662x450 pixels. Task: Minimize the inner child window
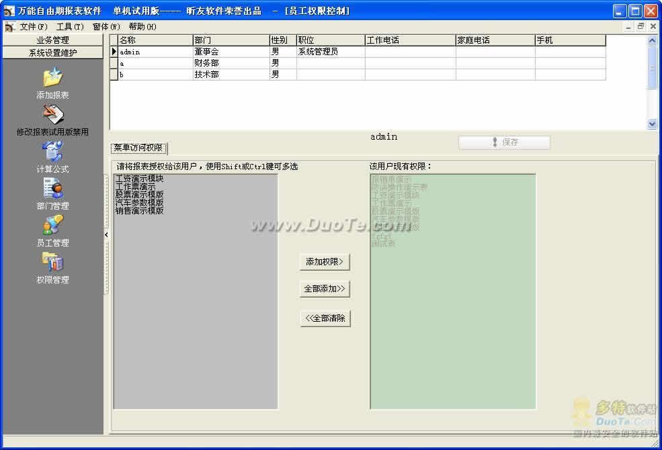point(628,27)
